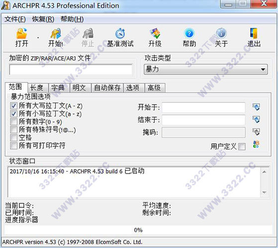
Task: Click the status bar text 'ARCHPR version 4.53 (c) 1997-2008 ElcomSoft Co. Ltd.'
Action: pos(72,242)
